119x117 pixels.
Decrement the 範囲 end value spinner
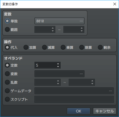point(82,31)
